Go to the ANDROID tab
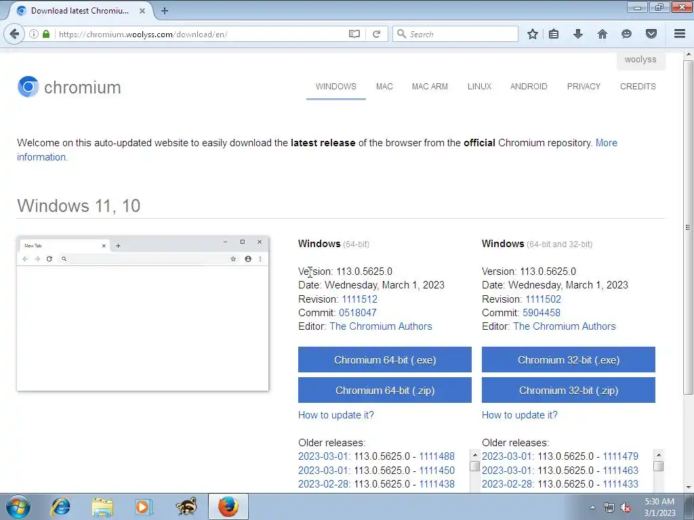This screenshot has height=520, width=694. 529,86
